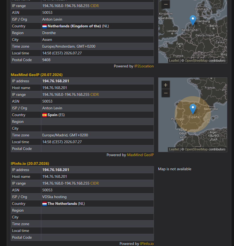This screenshot has width=234, height=246.
Task: Select bold IP address in MaxMind table
Action: 56,81
